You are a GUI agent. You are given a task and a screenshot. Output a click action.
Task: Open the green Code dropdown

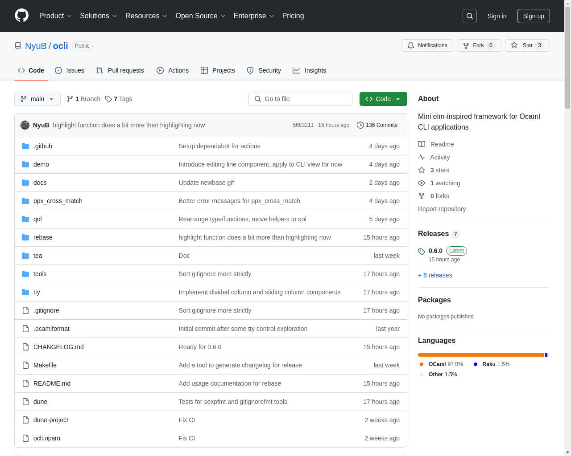(x=383, y=99)
